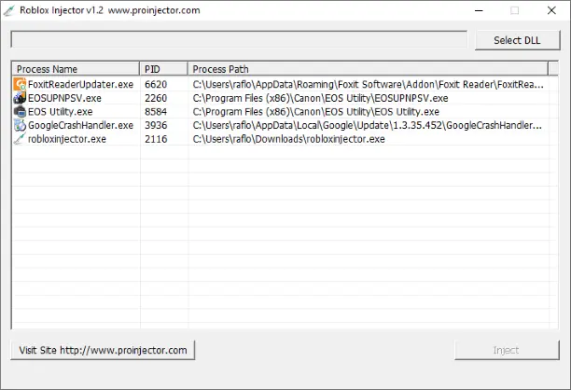The height and width of the screenshot is (390, 571).
Task: Minimize the Roblox Injector window
Action: (x=479, y=10)
